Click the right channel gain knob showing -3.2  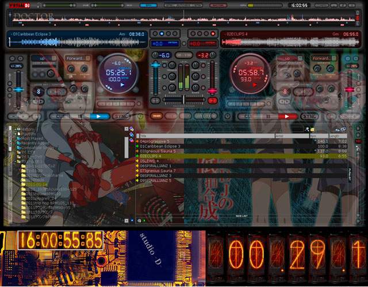point(213,55)
